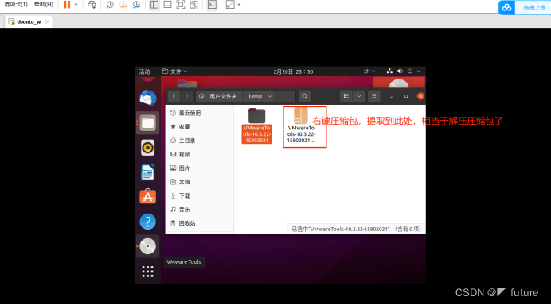Image resolution: width=551 pixels, height=305 pixels.
Task: Click the power icon in top bar
Action: pyautogui.click(x=410, y=71)
